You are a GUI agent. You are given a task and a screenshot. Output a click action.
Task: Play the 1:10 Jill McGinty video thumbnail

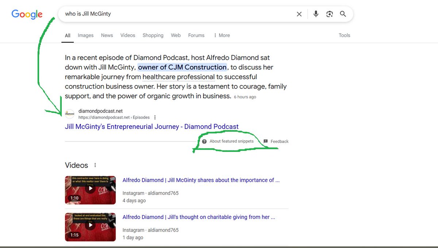click(90, 190)
